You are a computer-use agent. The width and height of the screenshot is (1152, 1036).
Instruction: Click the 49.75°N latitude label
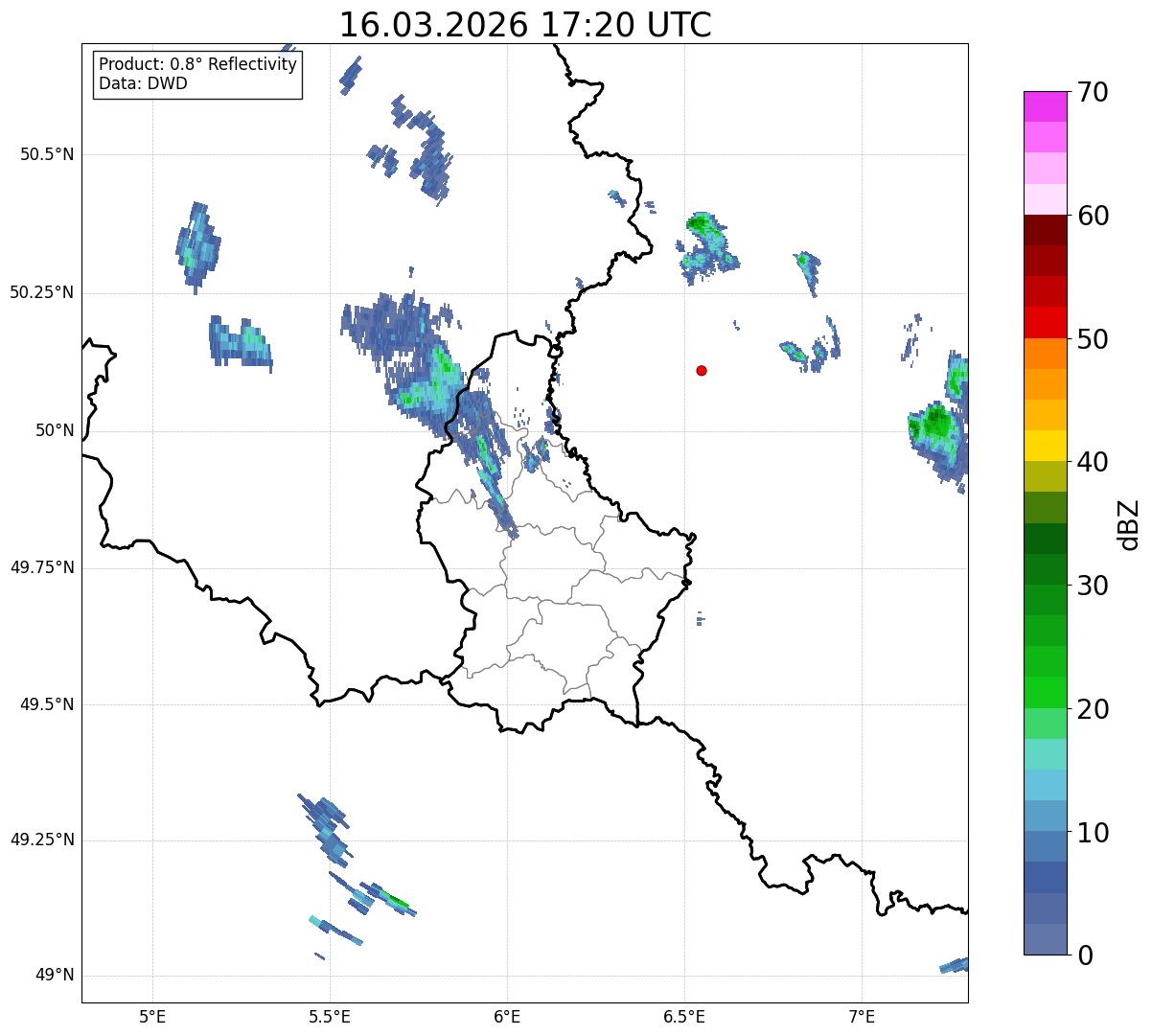click(42, 567)
